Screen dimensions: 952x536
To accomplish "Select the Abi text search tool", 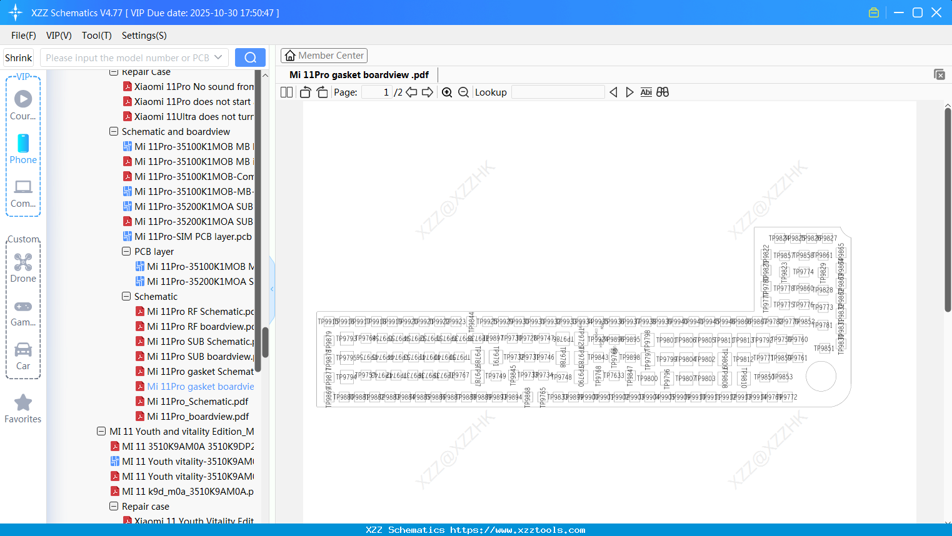I will 646,92.
